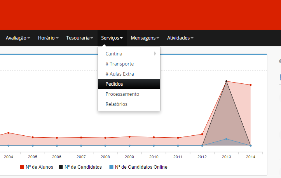
Task: Open the Mensagens menu
Action: click(x=145, y=38)
